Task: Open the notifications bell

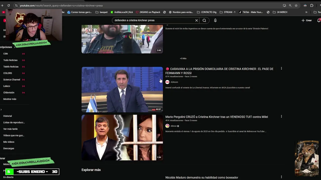Action: (319, 20)
